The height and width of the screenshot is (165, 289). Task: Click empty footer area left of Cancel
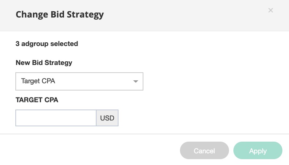[x=91, y=150]
